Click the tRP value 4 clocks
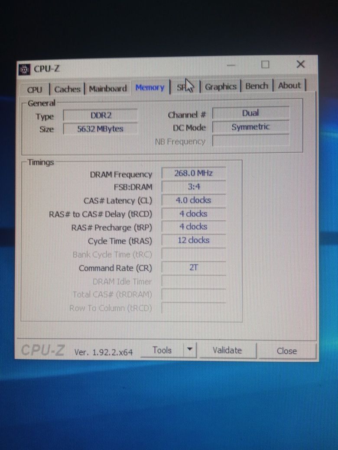This screenshot has width=338, height=450. point(194,227)
